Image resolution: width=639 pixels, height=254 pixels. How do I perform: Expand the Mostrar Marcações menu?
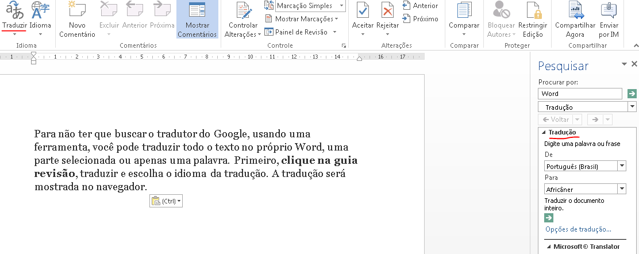click(x=303, y=19)
